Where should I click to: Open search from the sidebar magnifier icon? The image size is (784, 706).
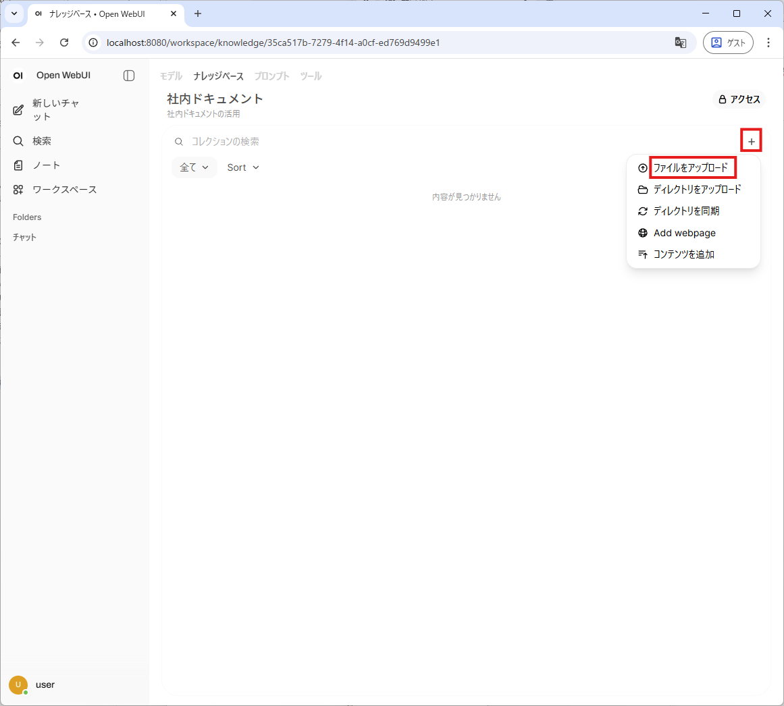pos(19,141)
